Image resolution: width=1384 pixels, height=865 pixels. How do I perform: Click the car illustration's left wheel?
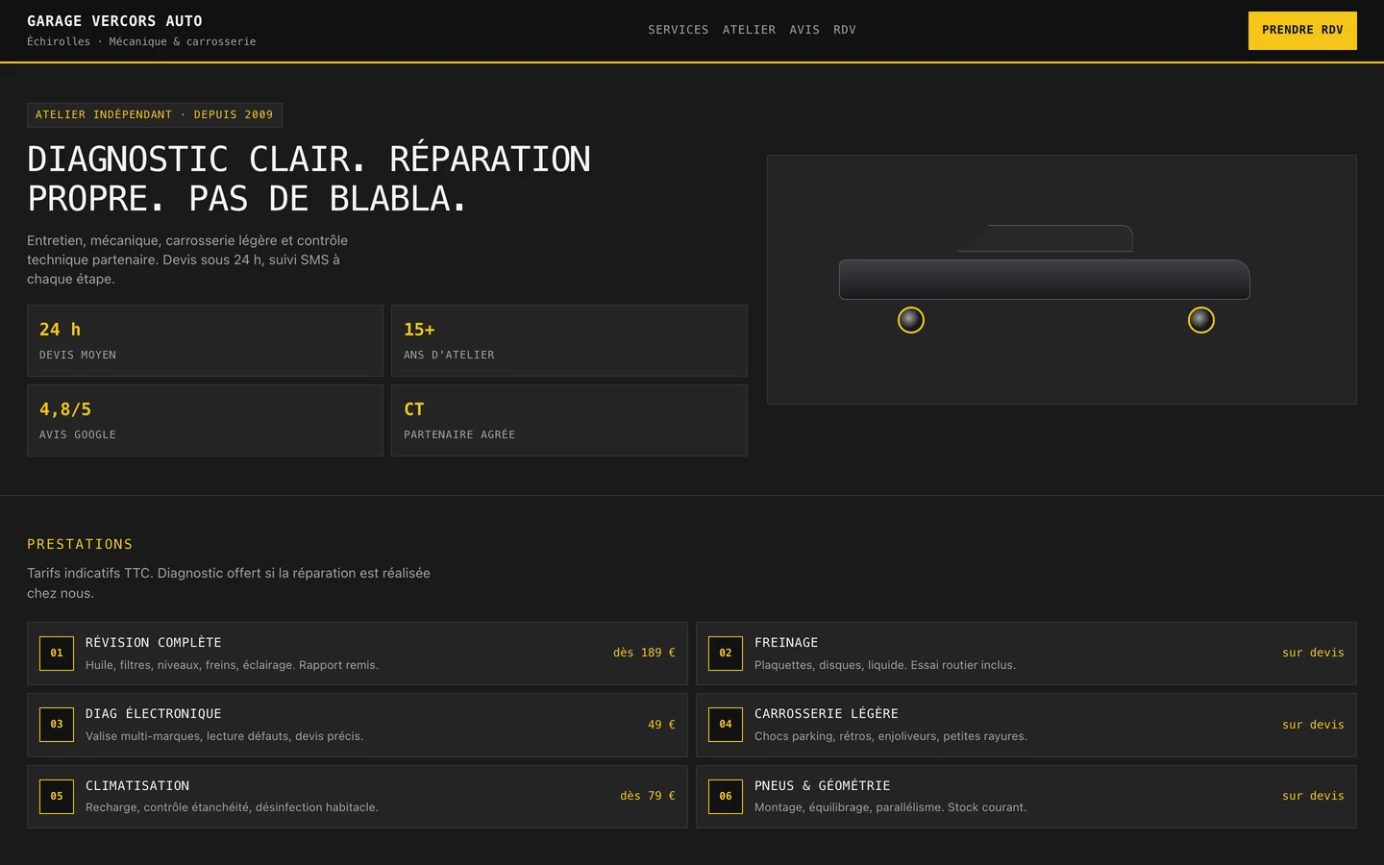(911, 320)
